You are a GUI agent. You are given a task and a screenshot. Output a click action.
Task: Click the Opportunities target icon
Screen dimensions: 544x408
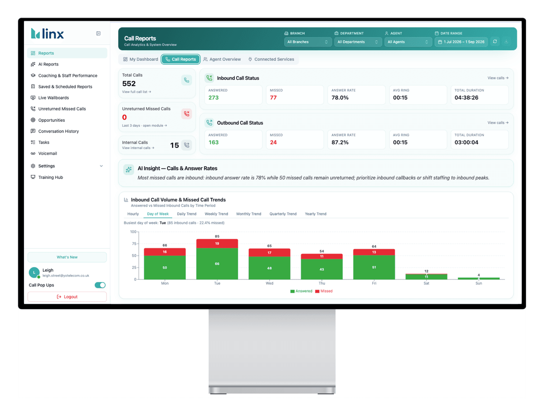33,120
